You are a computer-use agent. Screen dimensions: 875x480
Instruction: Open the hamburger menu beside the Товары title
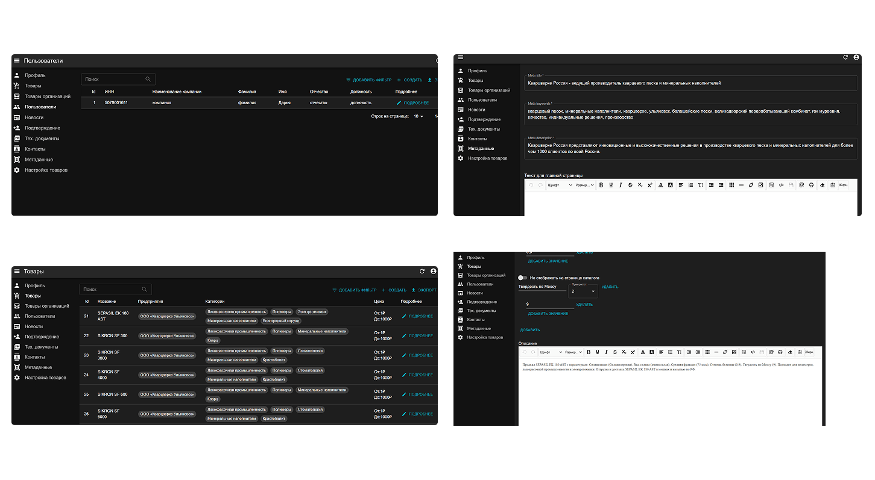(17, 272)
